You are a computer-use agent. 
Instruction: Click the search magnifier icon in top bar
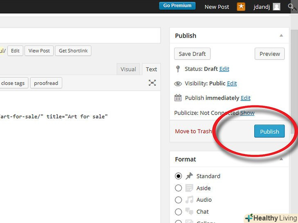tap(290, 7)
